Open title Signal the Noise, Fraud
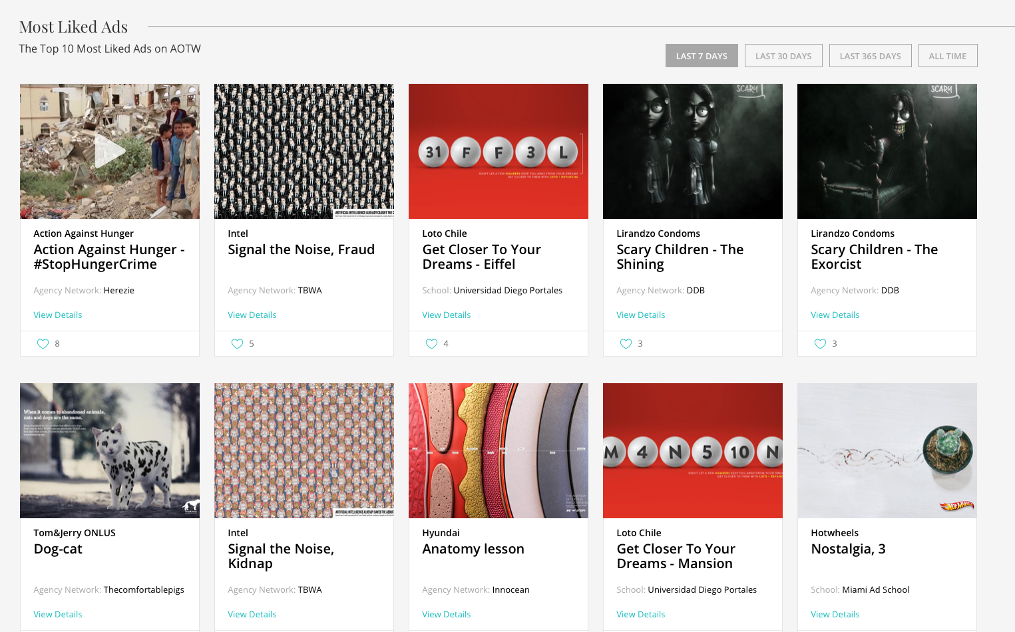The image size is (1015, 632). point(302,249)
